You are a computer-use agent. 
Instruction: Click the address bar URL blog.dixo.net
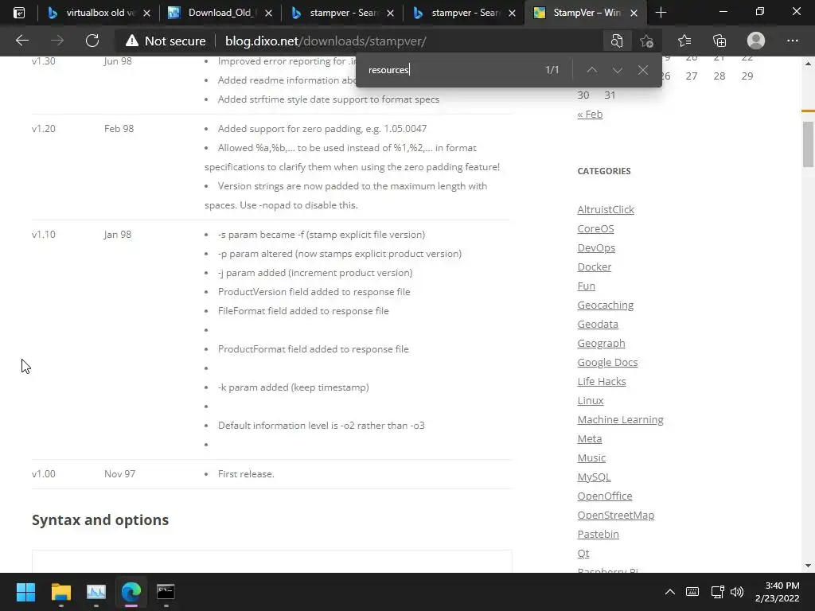pos(326,41)
